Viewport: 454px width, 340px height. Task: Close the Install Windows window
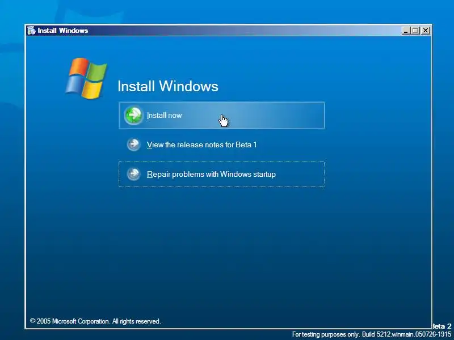click(x=425, y=31)
